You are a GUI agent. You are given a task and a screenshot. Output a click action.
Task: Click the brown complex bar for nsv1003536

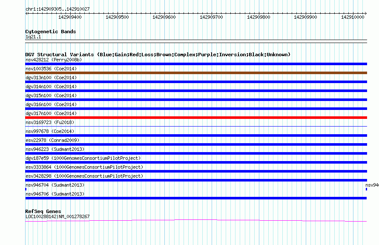pyautogui.click(x=196, y=73)
